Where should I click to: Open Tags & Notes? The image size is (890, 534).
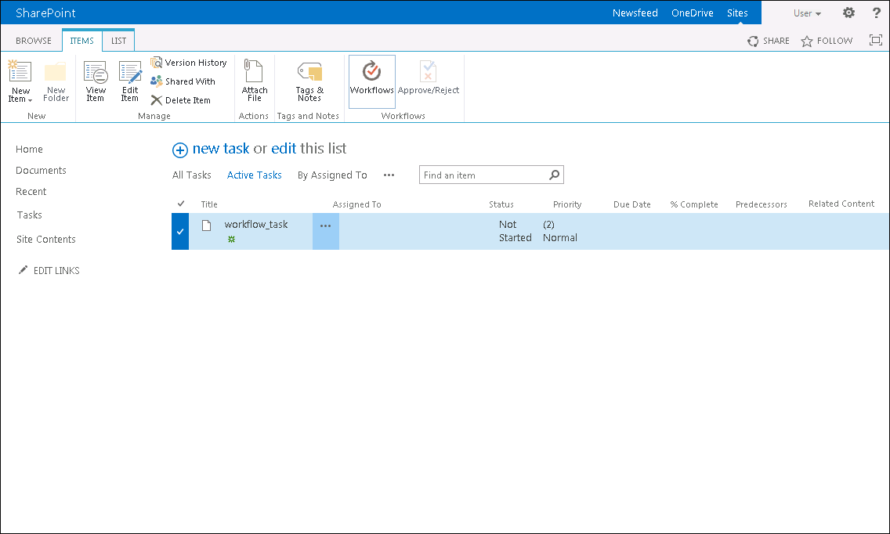pyautogui.click(x=309, y=81)
